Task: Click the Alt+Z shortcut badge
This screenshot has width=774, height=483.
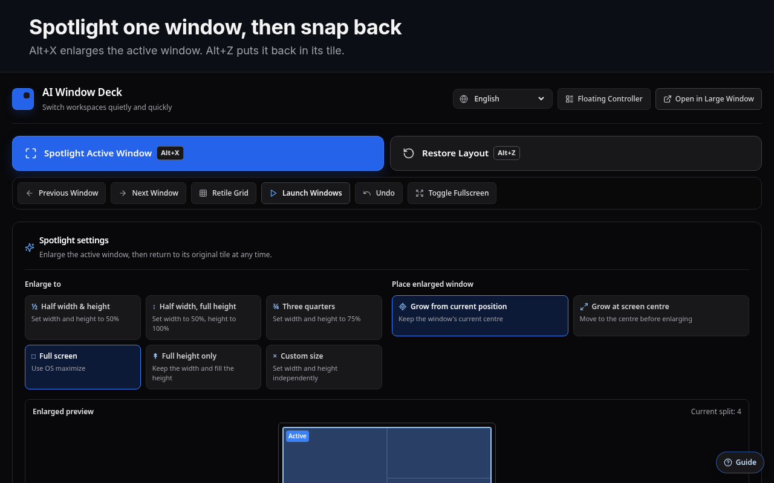Action: click(507, 153)
